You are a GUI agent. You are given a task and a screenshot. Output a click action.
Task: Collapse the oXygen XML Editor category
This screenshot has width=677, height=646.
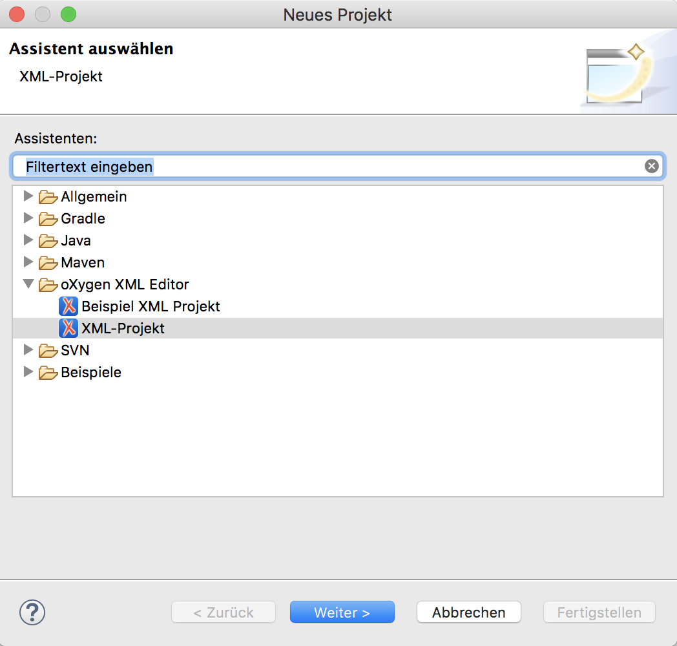[x=28, y=284]
